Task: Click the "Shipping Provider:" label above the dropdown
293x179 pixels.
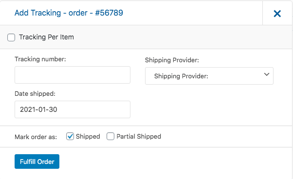Action: tap(172, 60)
